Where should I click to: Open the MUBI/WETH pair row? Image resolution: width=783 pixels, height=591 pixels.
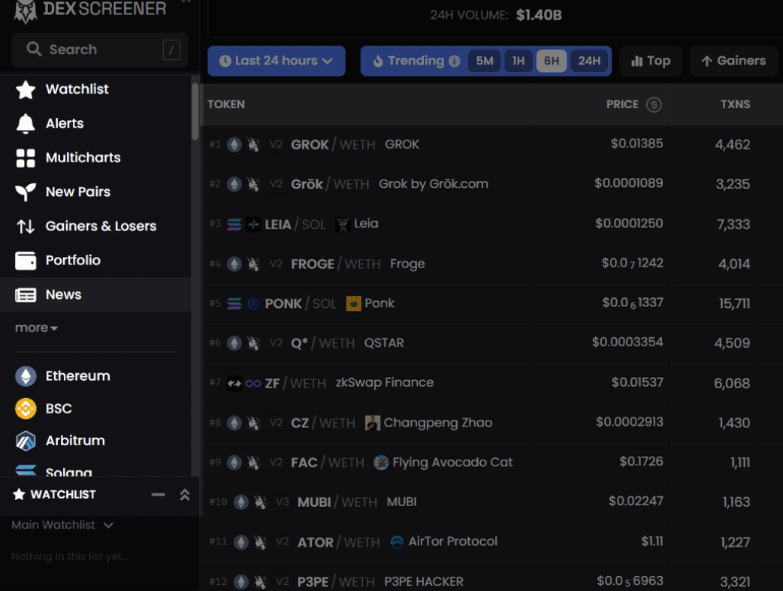point(492,502)
